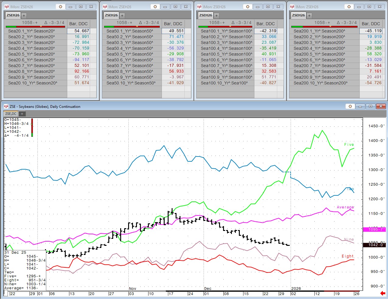388x299 pixels.
Task: Click the plus button next to ZSE,DC chart tab
Action: pyautogui.click(x=22, y=114)
